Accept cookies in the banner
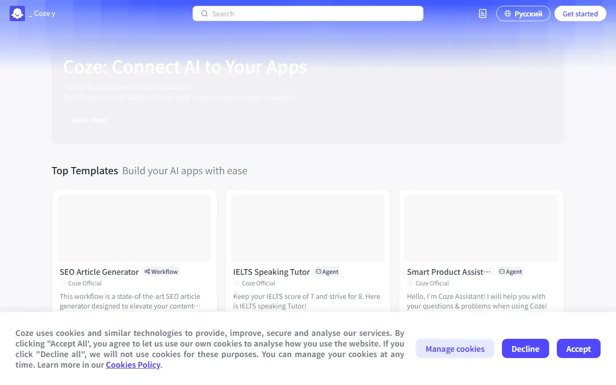The width and height of the screenshot is (616, 385). pos(578,348)
